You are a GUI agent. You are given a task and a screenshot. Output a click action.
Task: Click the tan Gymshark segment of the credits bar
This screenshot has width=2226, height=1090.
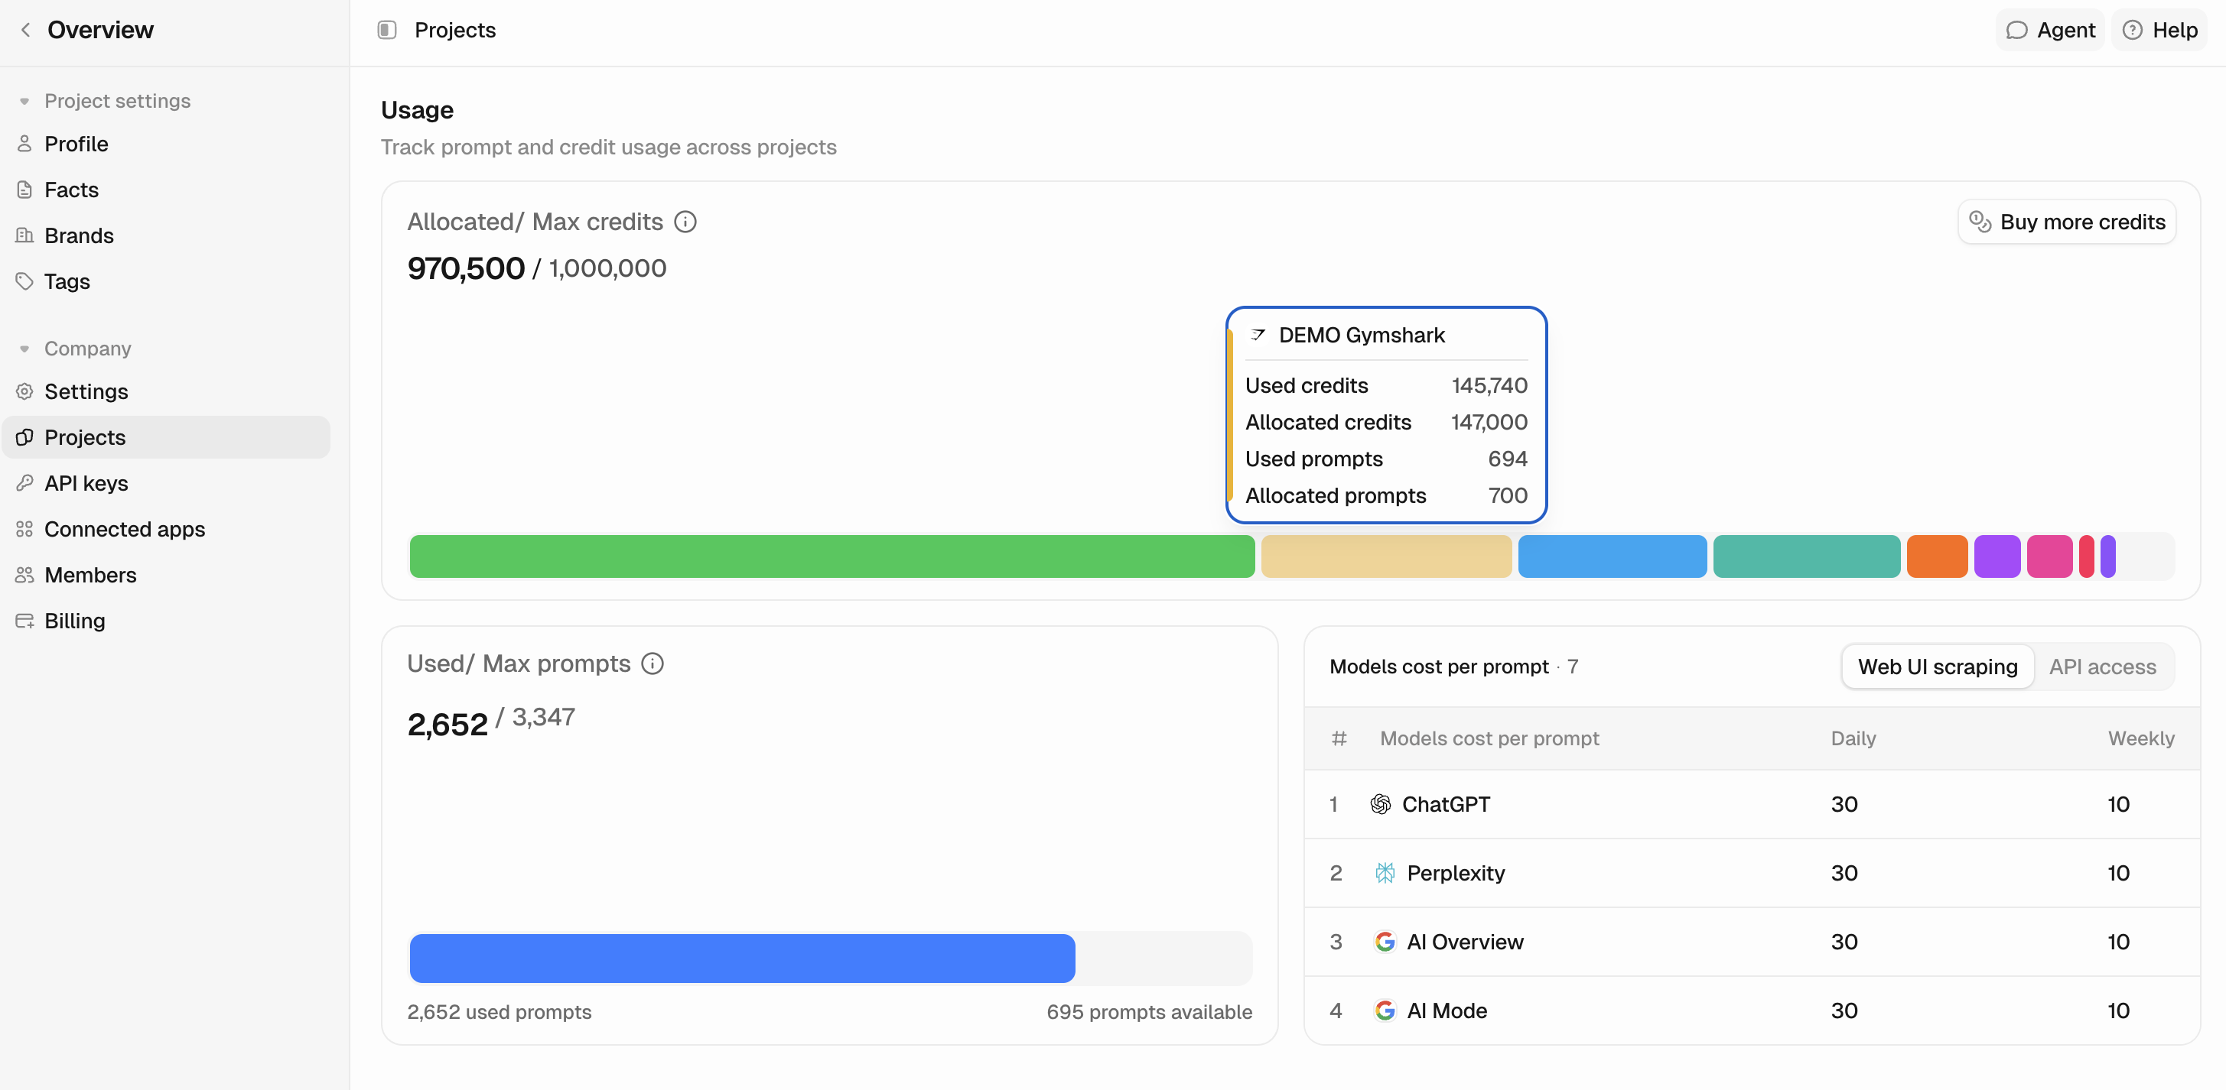click(1386, 556)
